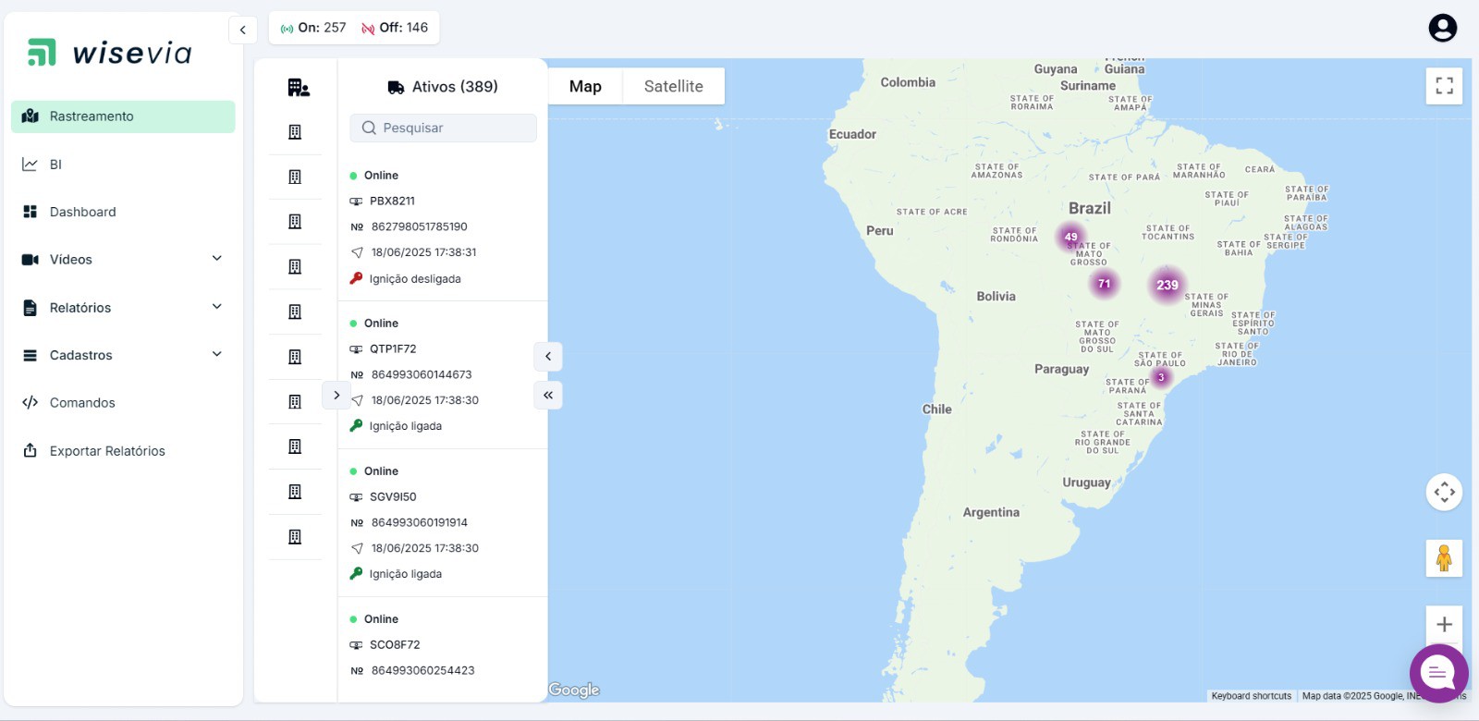Go to Comandos in sidebar
This screenshot has height=721, width=1479.
(82, 403)
